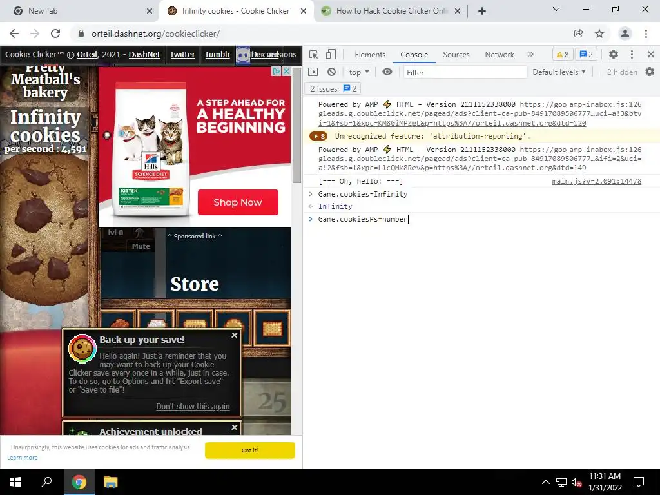Click the Shop Now ad button
This screenshot has width=660, height=495.
(x=238, y=202)
